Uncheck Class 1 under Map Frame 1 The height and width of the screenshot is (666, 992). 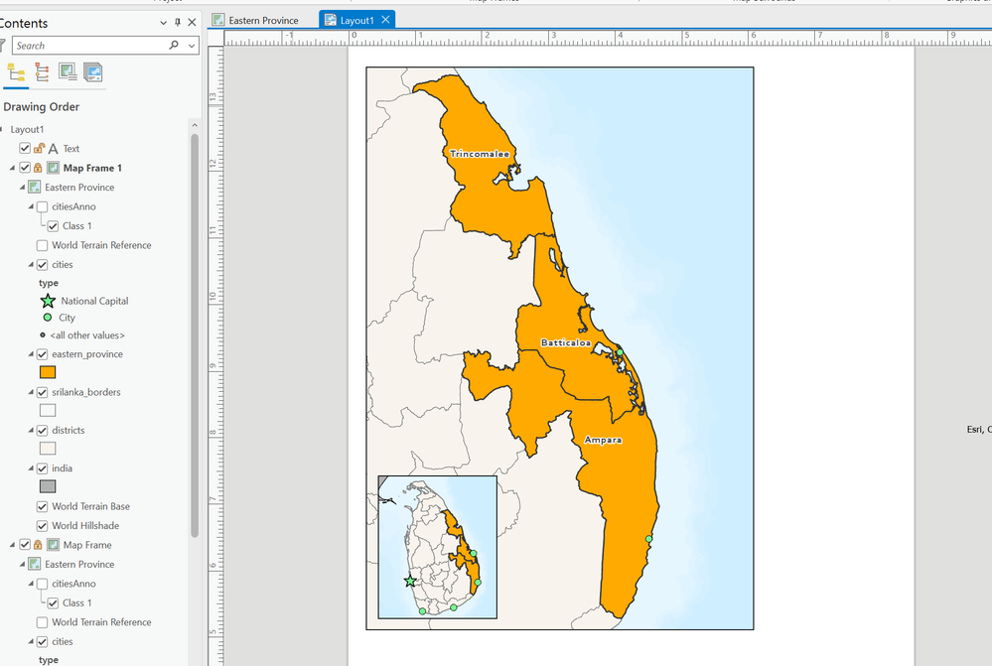coord(54,225)
